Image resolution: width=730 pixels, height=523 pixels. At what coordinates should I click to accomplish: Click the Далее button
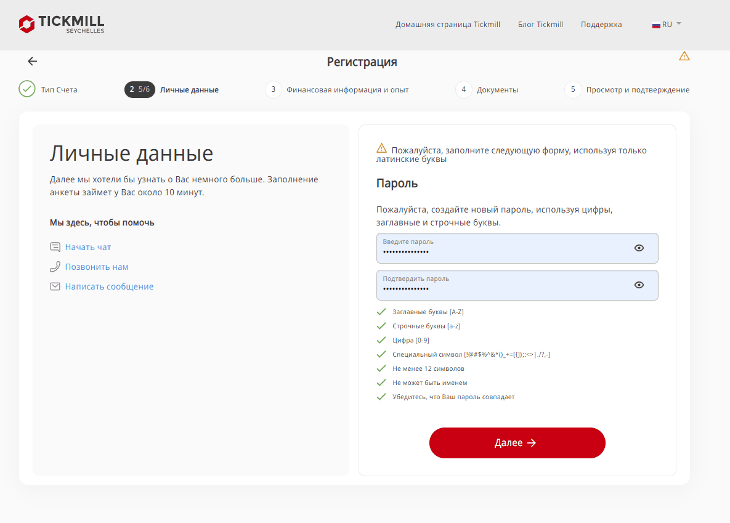(x=517, y=442)
